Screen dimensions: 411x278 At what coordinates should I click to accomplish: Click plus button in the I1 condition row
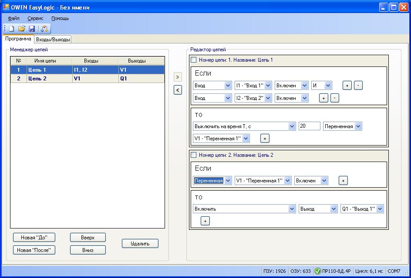[x=347, y=86]
